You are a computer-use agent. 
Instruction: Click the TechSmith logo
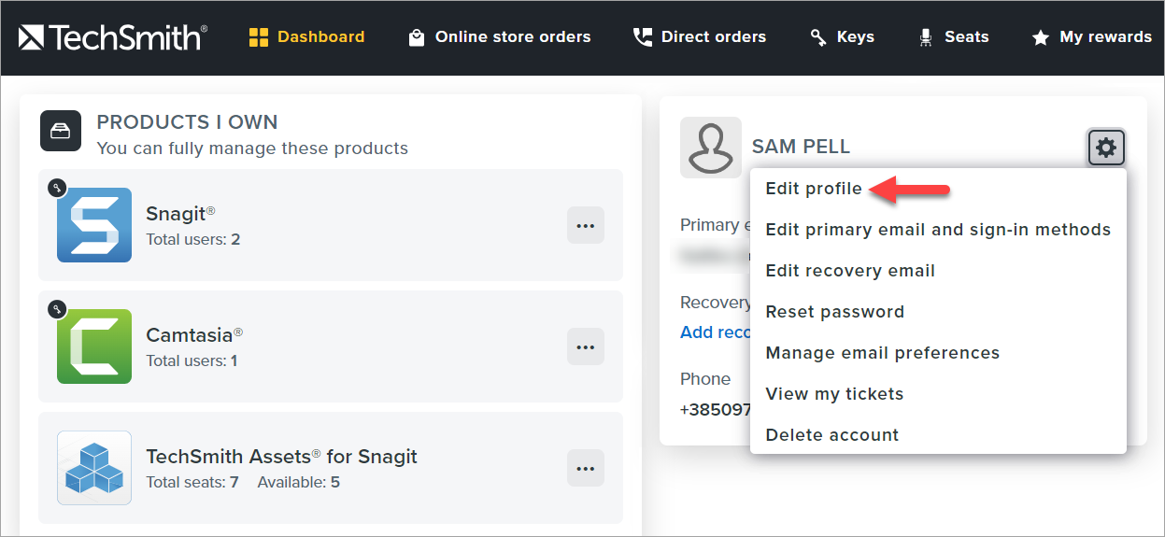point(112,37)
